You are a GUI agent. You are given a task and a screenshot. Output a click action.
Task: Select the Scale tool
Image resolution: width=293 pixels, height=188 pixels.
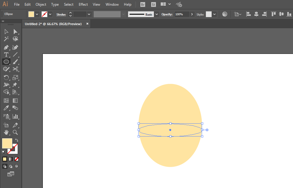point(15,77)
